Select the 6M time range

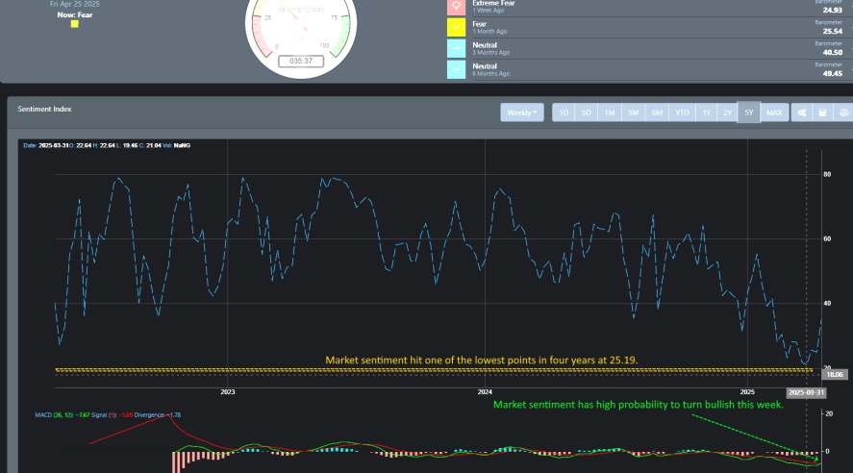pyautogui.click(x=657, y=112)
